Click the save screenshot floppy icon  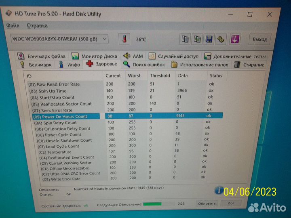[x=209, y=39]
